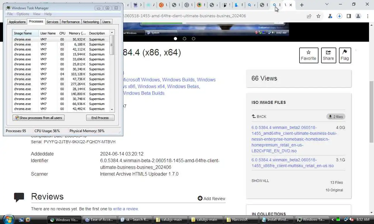The height and width of the screenshot is (224, 374).
Task: Click the 2 files download button
Action: (x=336, y=117)
